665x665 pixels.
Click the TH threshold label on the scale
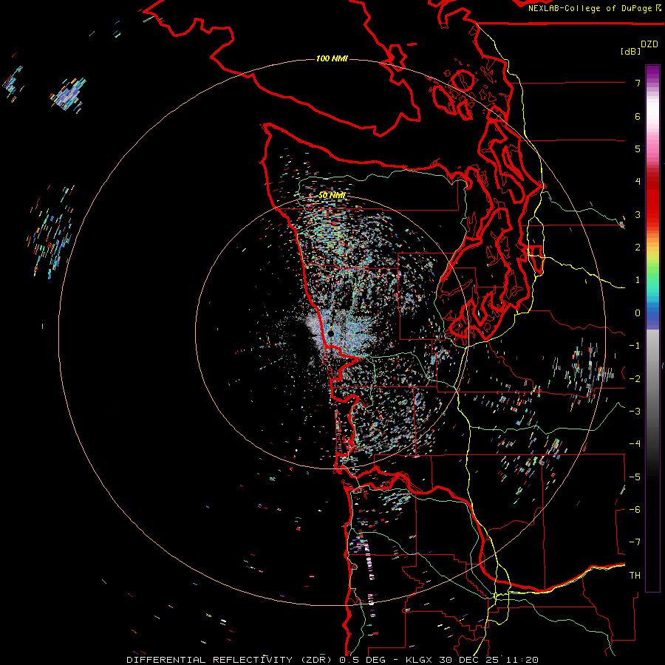tap(635, 576)
